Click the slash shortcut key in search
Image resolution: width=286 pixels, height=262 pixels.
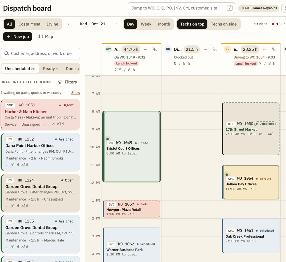(230, 8)
